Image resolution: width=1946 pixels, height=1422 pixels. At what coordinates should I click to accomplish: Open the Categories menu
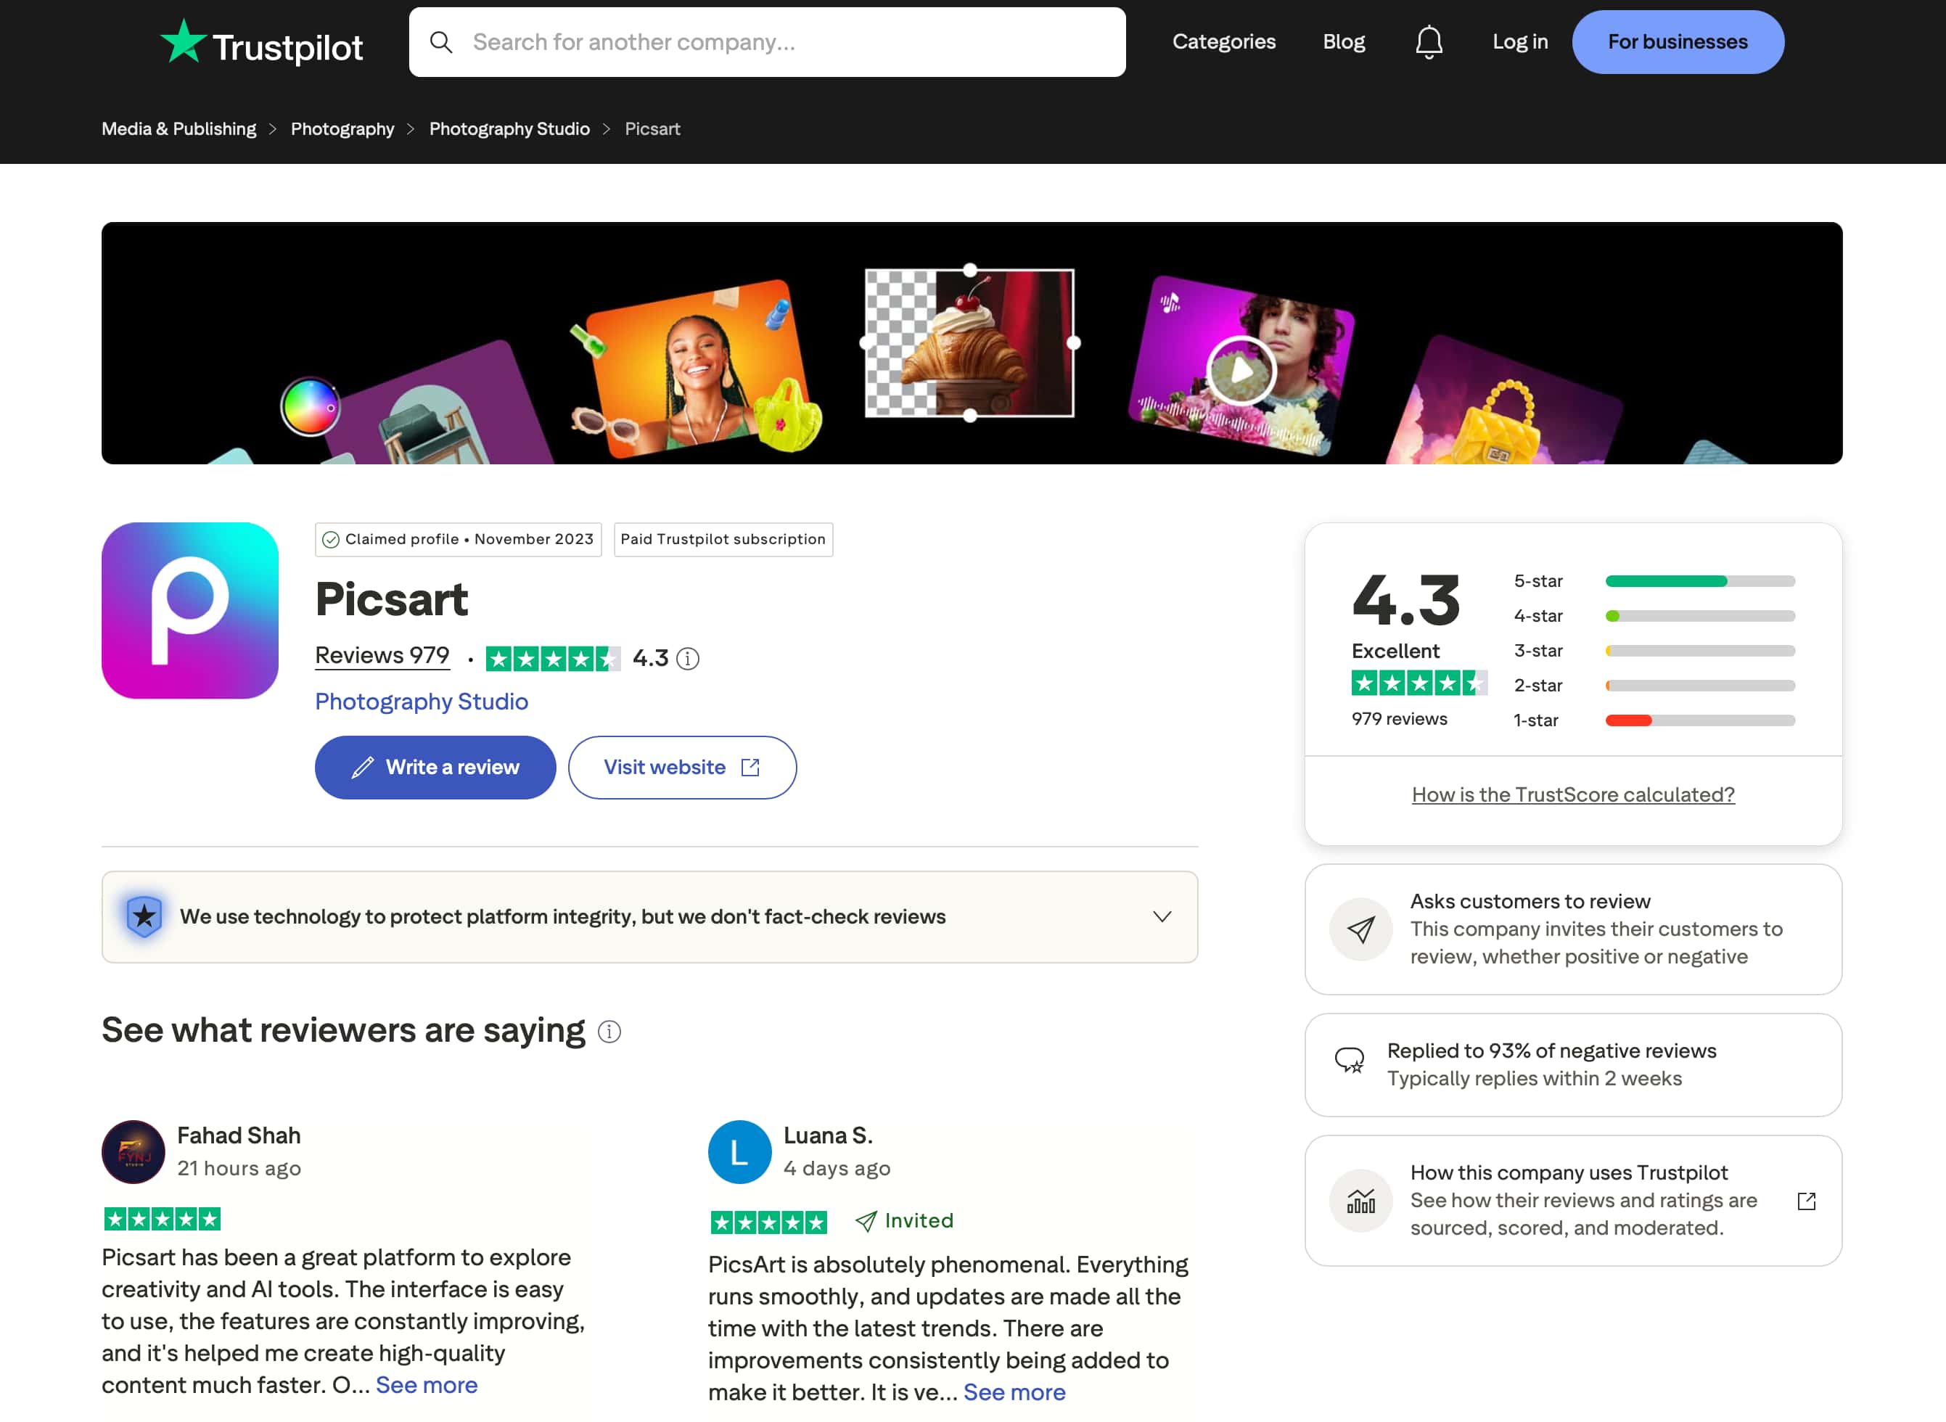click(x=1223, y=42)
